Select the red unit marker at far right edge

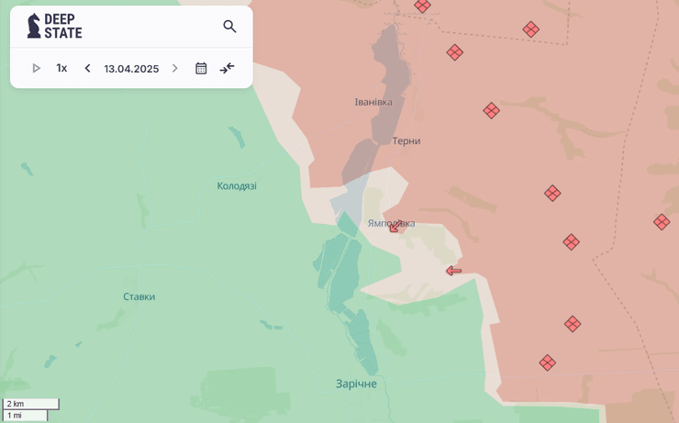point(662,222)
